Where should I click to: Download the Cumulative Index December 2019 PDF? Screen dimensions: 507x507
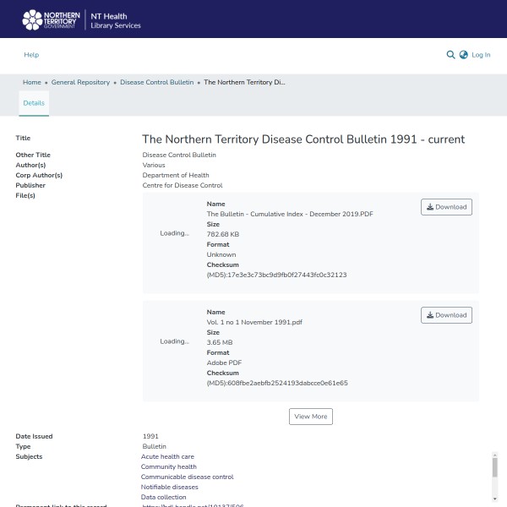446,207
